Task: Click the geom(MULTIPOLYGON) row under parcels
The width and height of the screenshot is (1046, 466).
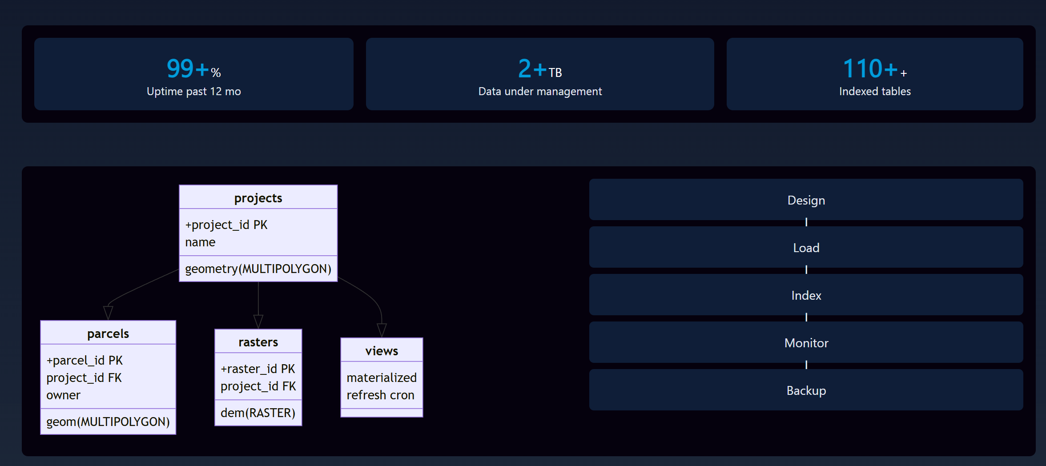Action: click(x=108, y=422)
